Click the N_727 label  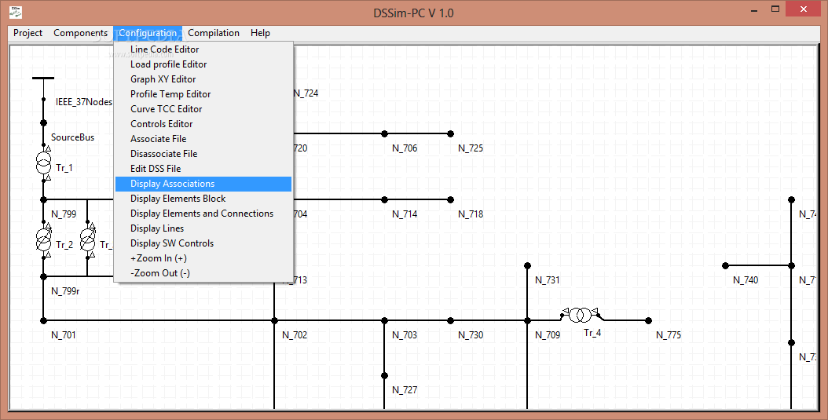pyautogui.click(x=405, y=390)
